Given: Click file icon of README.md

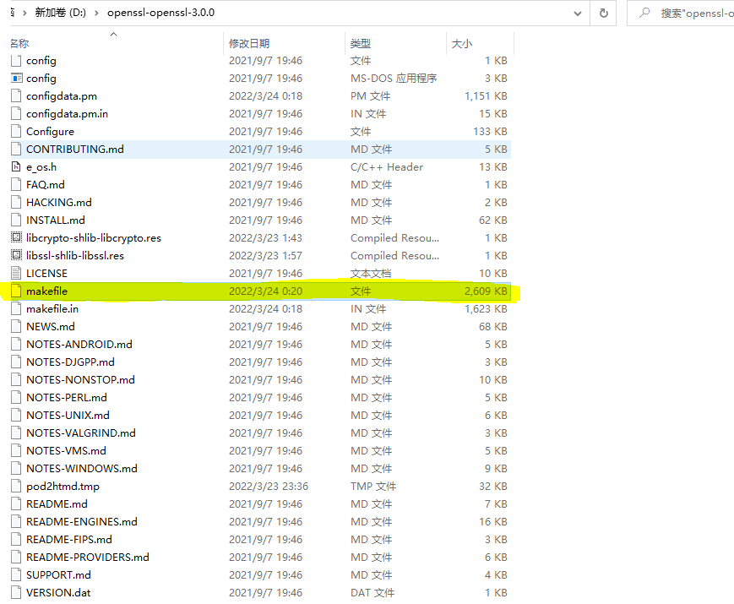Looking at the screenshot, I should pyautogui.click(x=16, y=503).
